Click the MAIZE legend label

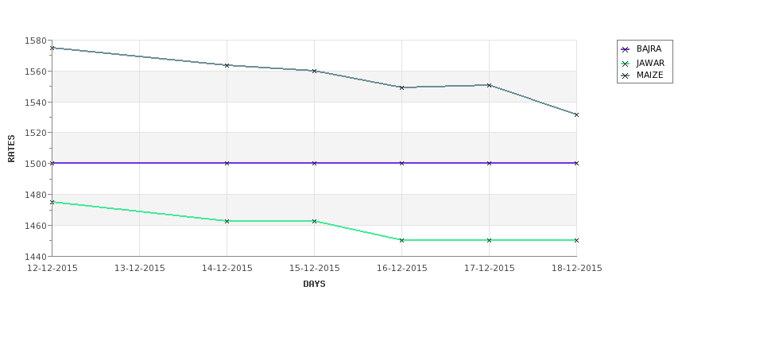[650, 76]
